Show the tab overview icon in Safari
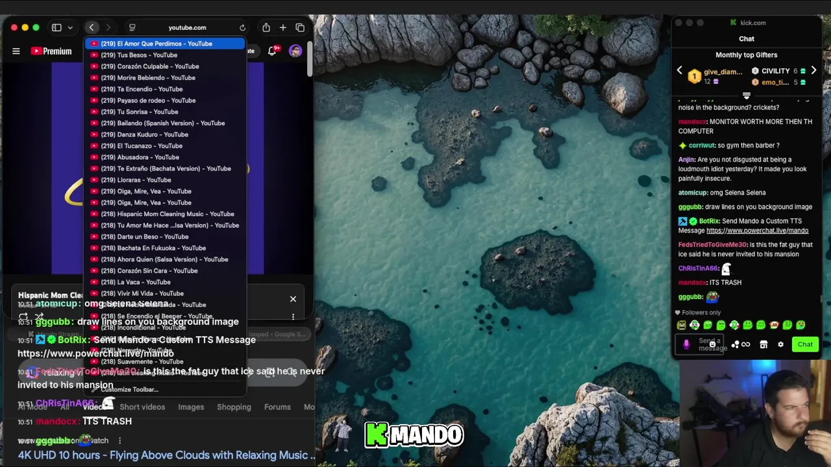831x467 pixels. coord(300,27)
